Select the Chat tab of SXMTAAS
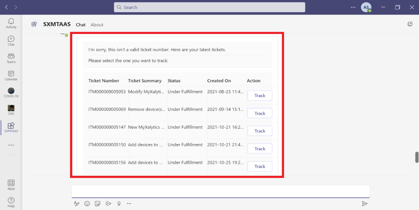The height and width of the screenshot is (210, 419). click(x=81, y=25)
